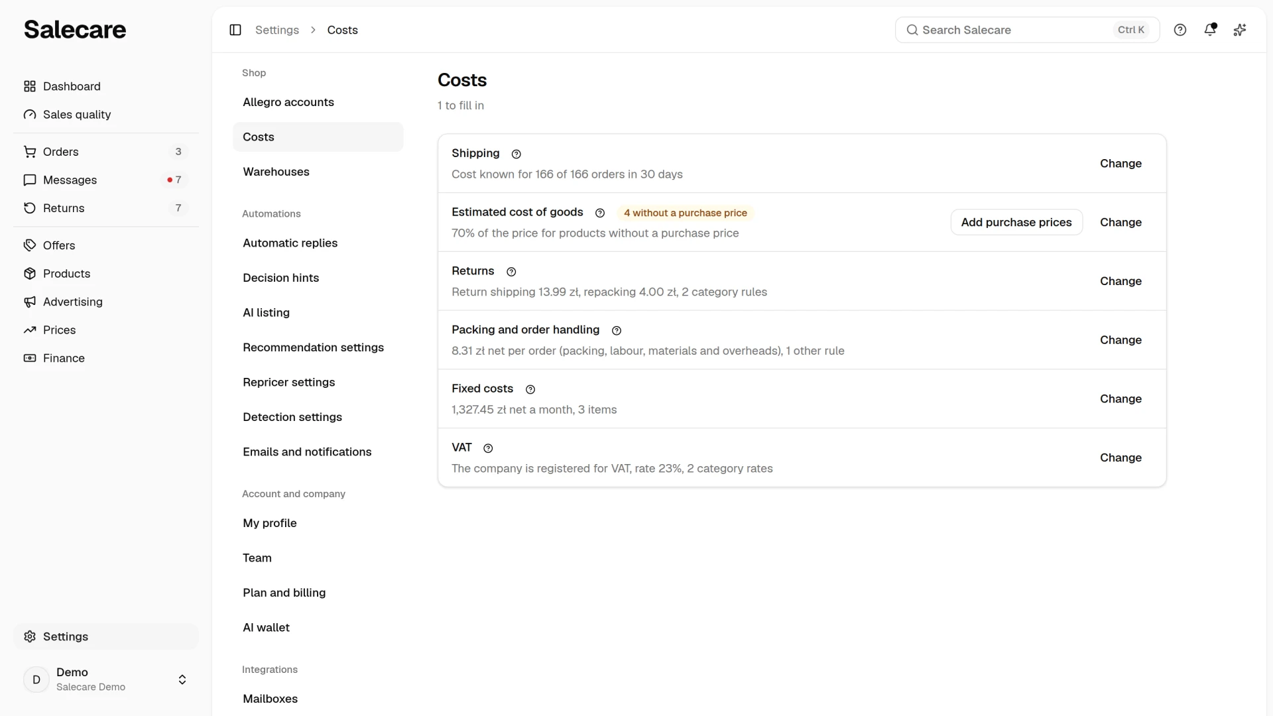The width and height of the screenshot is (1273, 716).
Task: Click Change in the Fixed costs row
Action: (x=1121, y=399)
